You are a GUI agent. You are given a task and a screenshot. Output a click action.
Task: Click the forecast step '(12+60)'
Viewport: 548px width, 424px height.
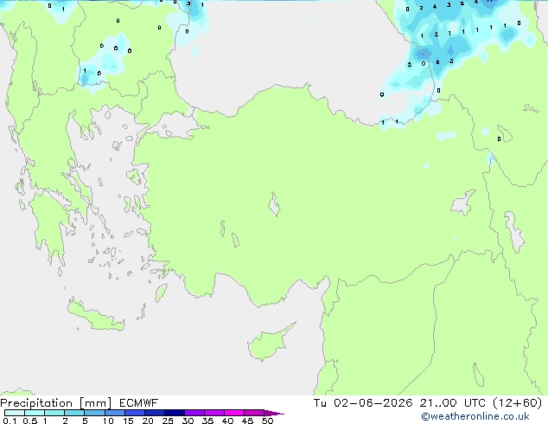tap(518, 403)
